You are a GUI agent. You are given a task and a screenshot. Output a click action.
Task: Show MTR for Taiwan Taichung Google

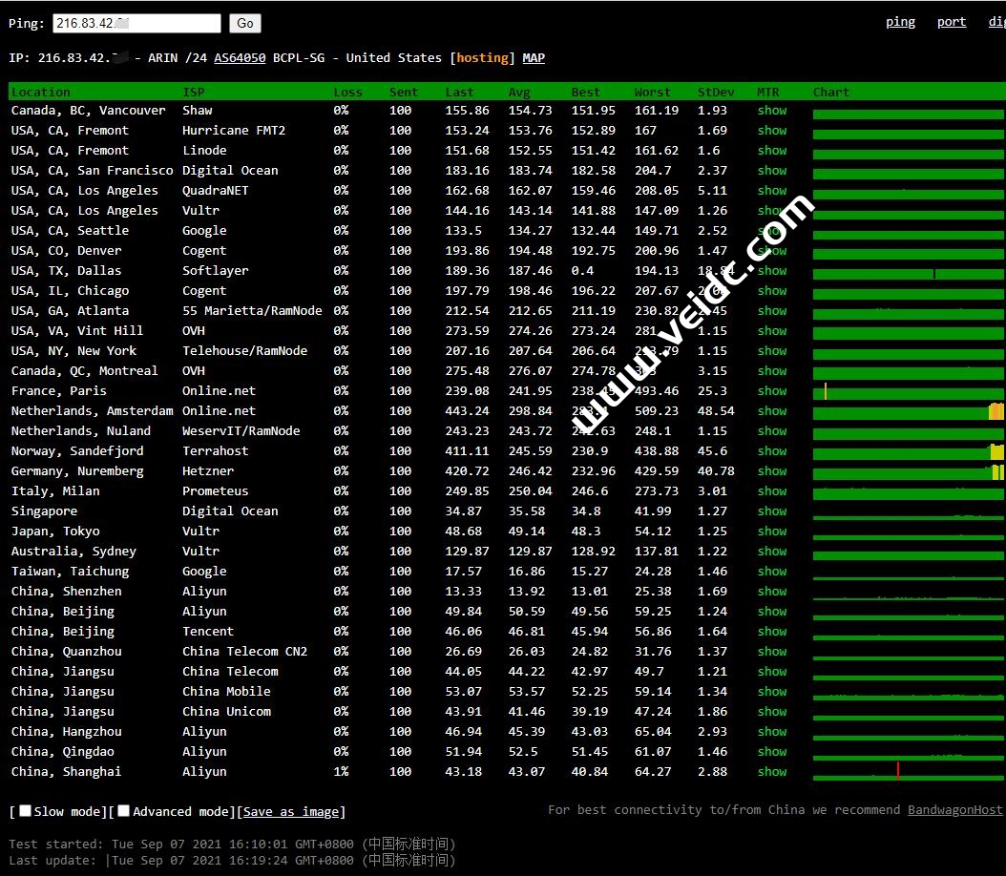click(772, 572)
